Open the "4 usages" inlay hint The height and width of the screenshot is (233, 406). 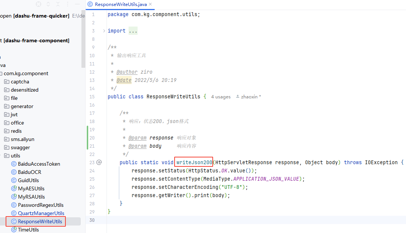[221, 96]
